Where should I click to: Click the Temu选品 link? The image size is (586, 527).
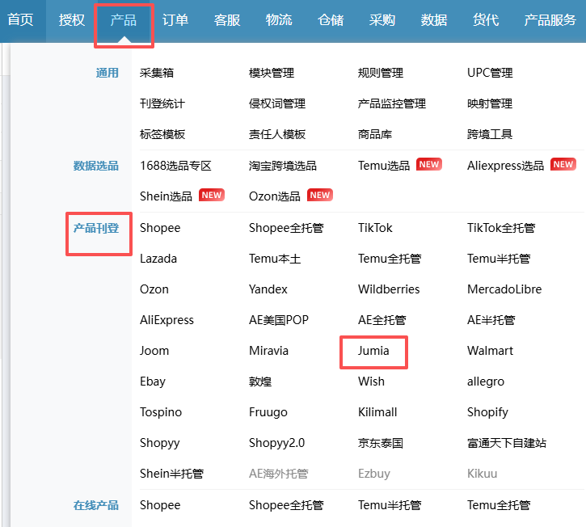(x=384, y=166)
